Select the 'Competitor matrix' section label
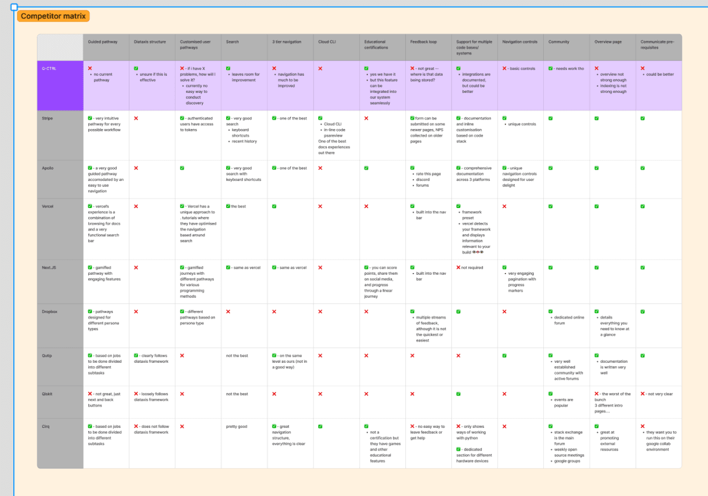This screenshot has height=496, width=708. 53,16
